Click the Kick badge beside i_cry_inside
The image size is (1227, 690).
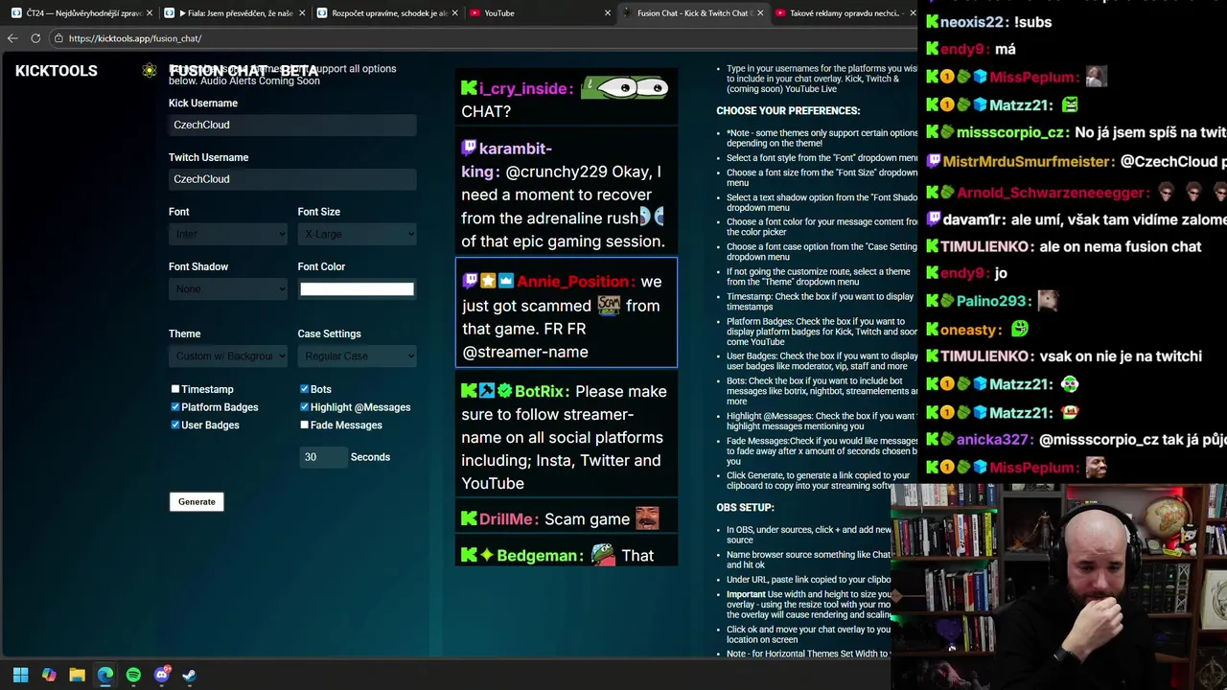pyautogui.click(x=469, y=88)
